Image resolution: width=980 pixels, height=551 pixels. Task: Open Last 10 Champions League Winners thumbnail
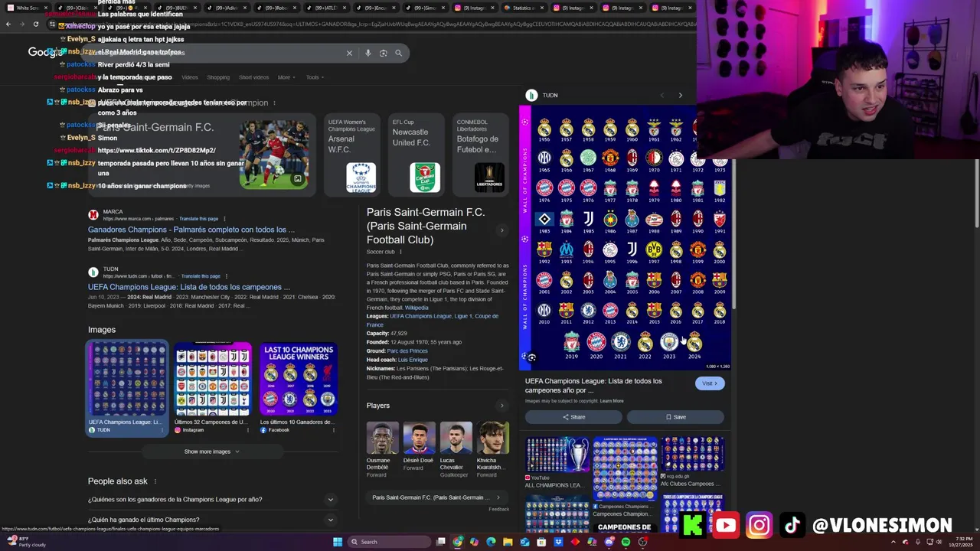pos(298,380)
